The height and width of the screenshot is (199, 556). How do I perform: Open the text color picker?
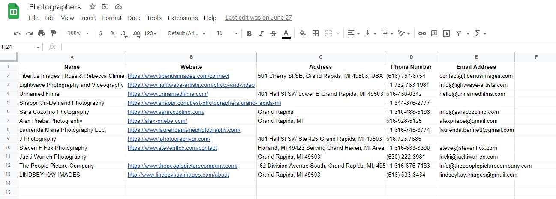(286, 33)
